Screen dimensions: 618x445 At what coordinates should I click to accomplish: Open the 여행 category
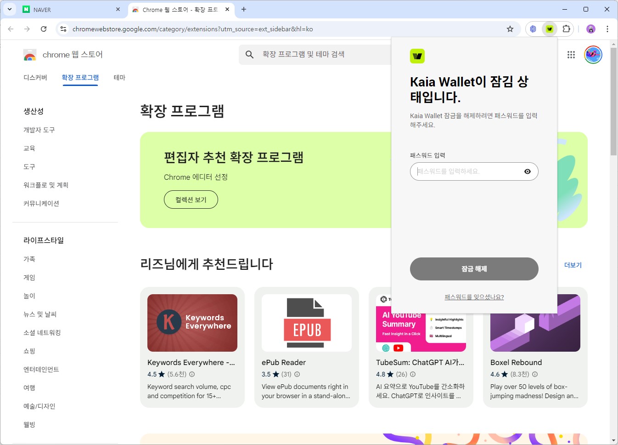[29, 388]
